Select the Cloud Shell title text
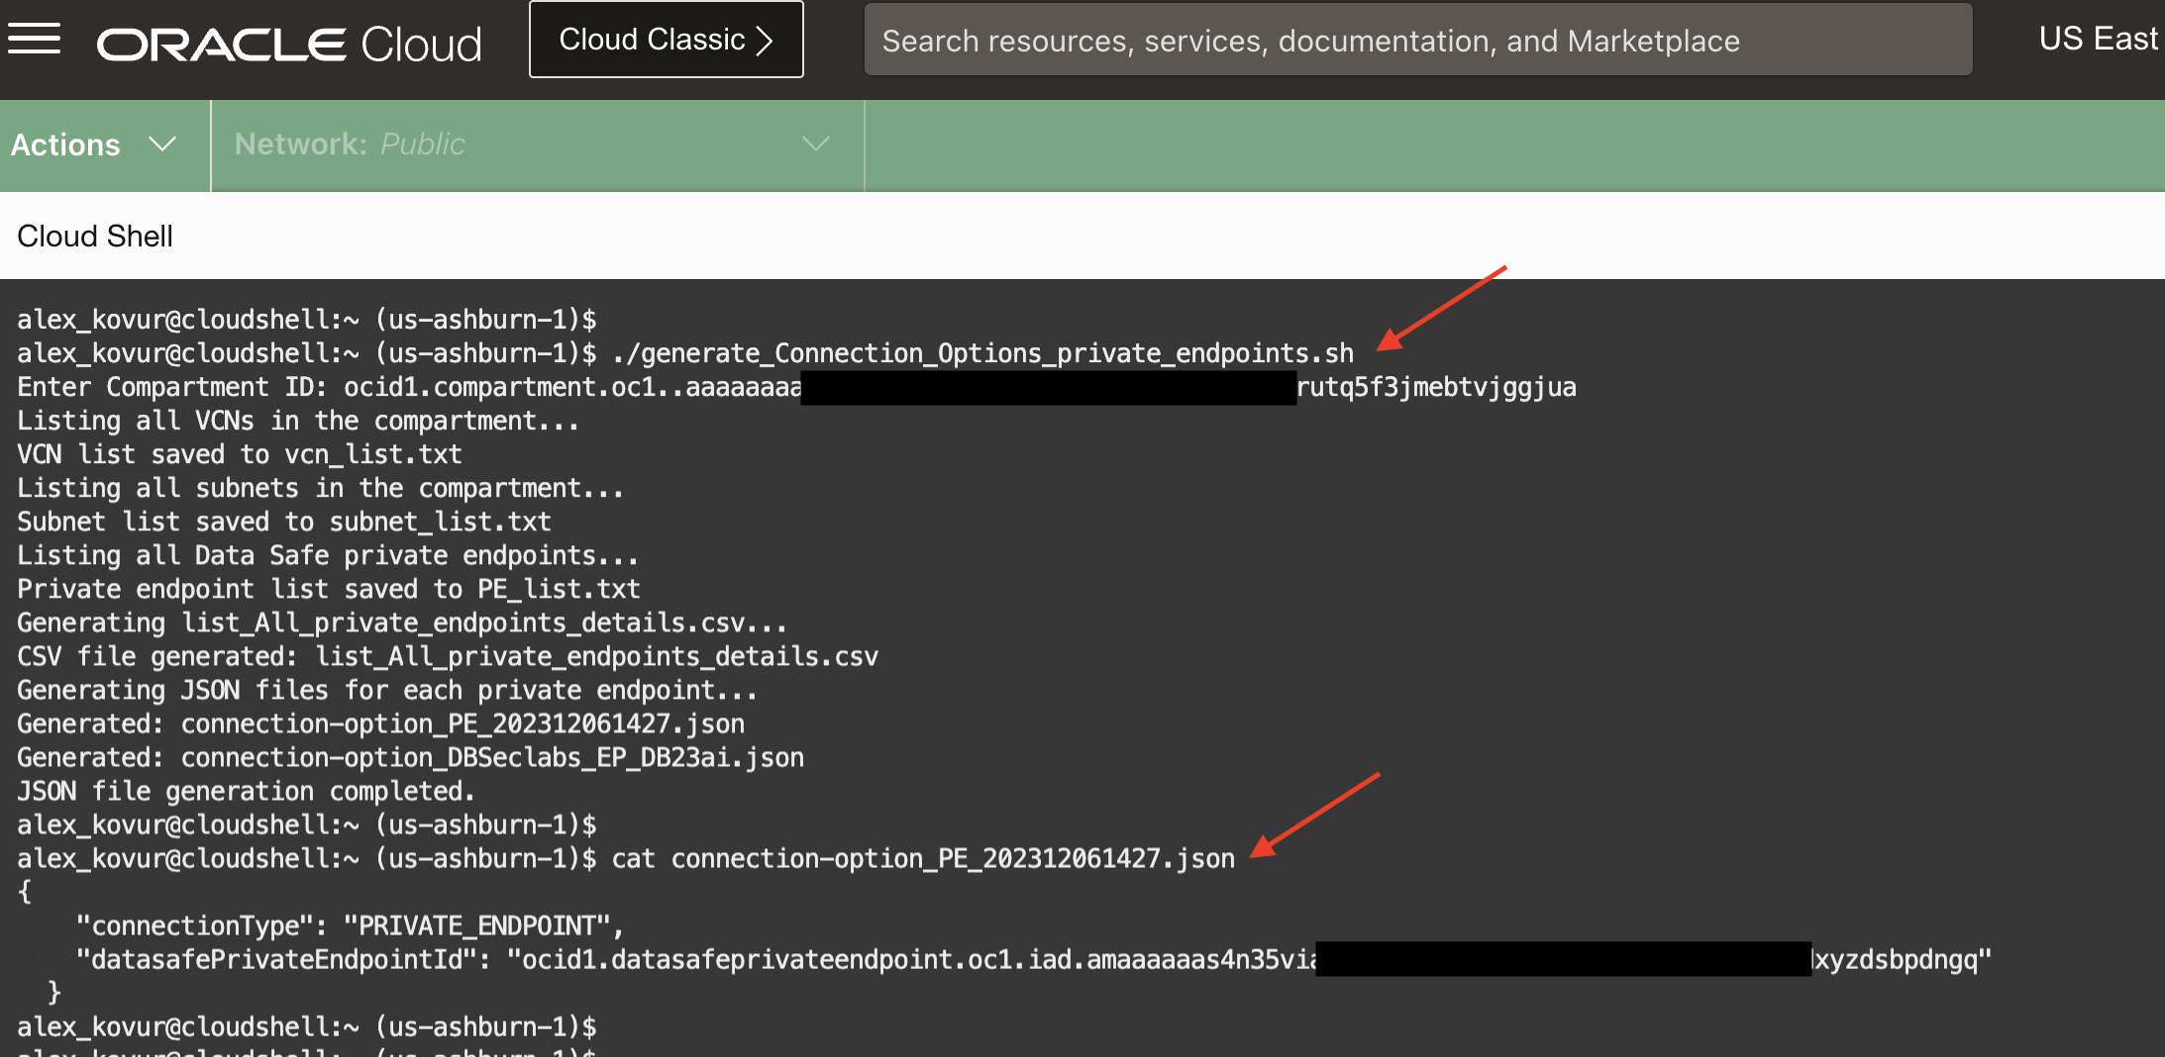This screenshot has height=1057, width=2165. coord(95,237)
